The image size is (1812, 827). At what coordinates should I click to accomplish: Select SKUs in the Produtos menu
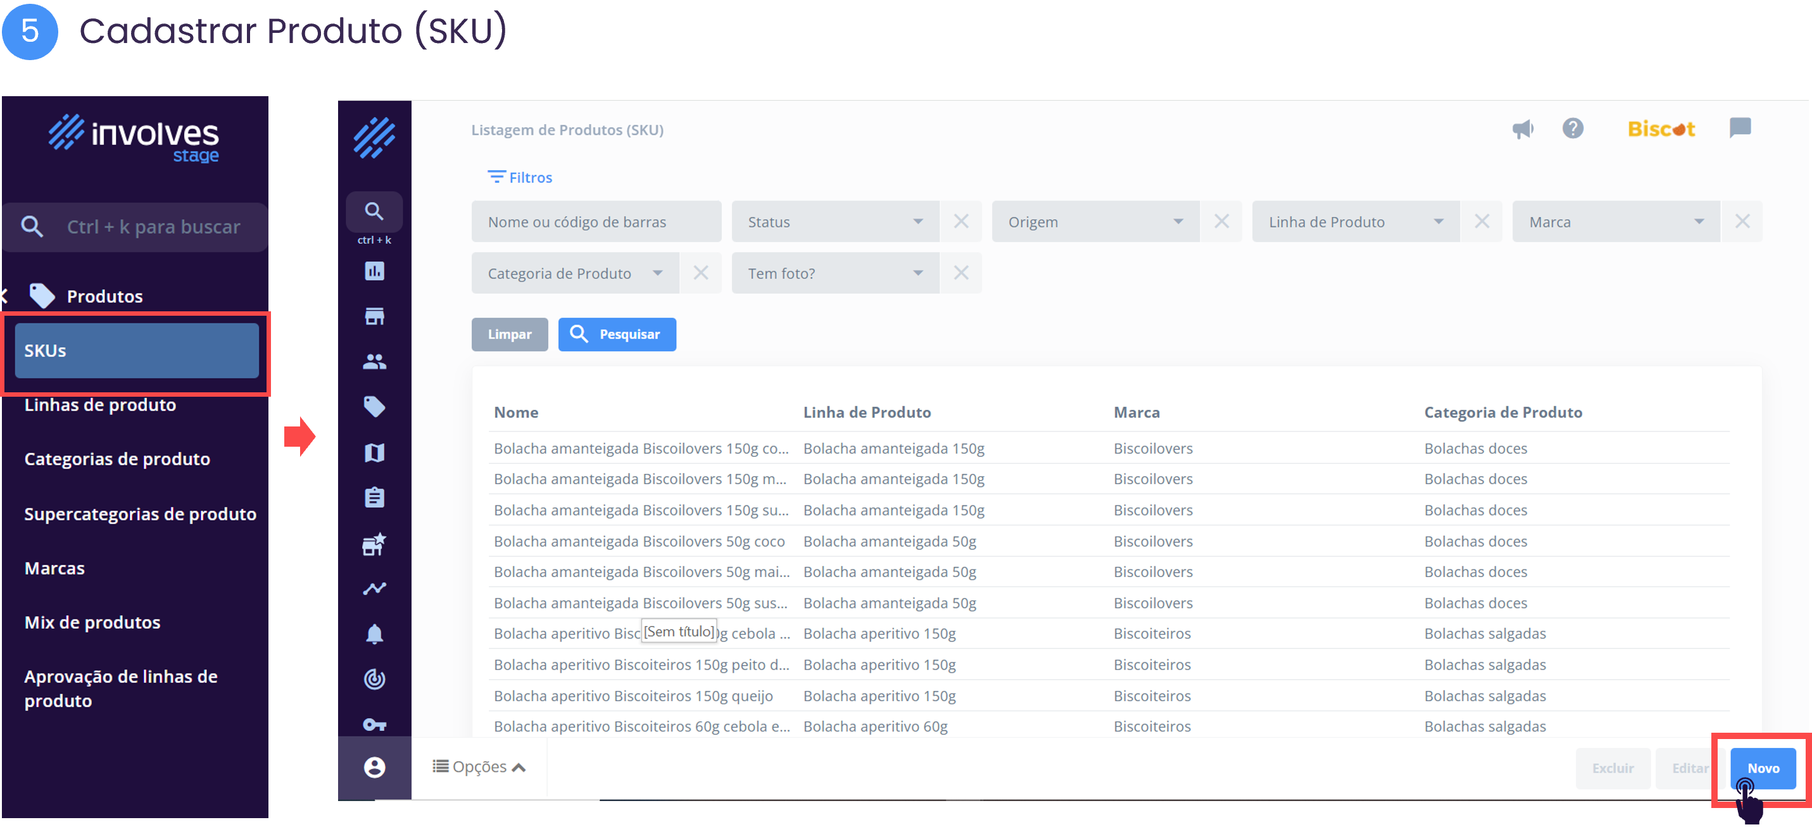[137, 350]
